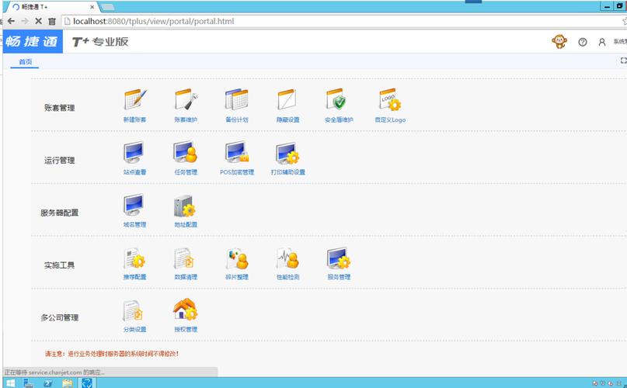Click the 自定义Logo icon
The width and height of the screenshot is (627, 388).
pos(389,101)
